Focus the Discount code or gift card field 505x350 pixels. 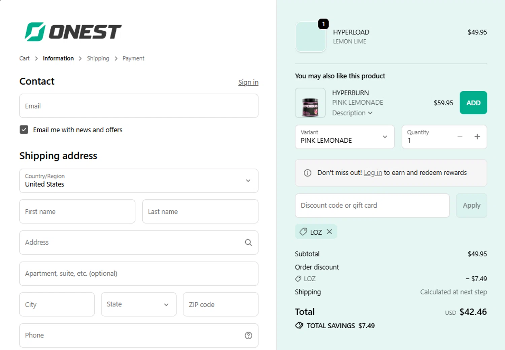coord(372,205)
